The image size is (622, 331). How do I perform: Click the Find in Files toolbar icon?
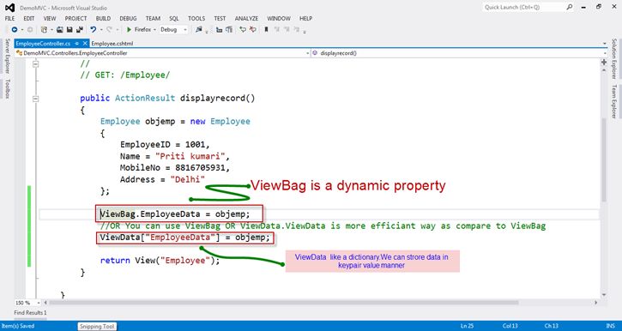[199, 29]
